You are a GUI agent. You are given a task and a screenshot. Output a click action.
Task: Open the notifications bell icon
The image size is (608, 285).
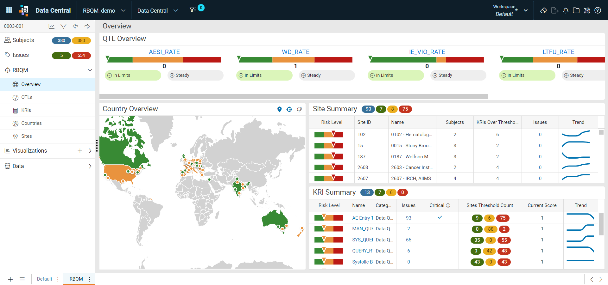tap(566, 10)
